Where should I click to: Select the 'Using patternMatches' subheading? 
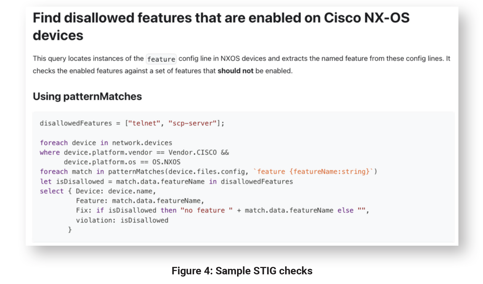pos(87,97)
